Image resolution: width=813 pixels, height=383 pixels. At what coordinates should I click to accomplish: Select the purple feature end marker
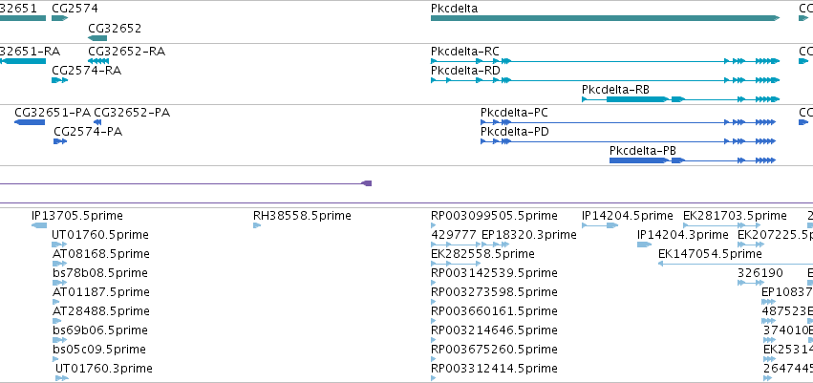click(x=367, y=183)
